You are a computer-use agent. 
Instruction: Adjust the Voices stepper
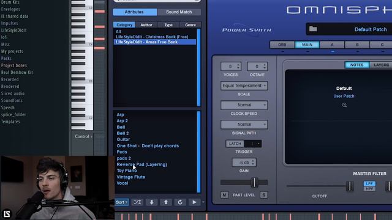[x=230, y=67]
